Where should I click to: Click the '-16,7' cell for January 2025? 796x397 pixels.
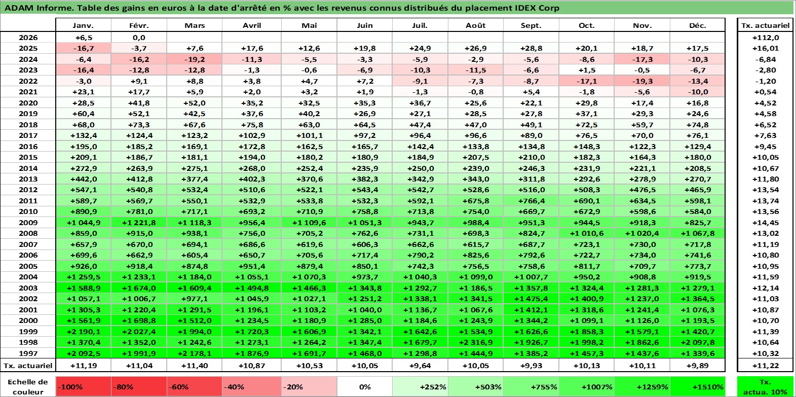pyautogui.click(x=83, y=48)
